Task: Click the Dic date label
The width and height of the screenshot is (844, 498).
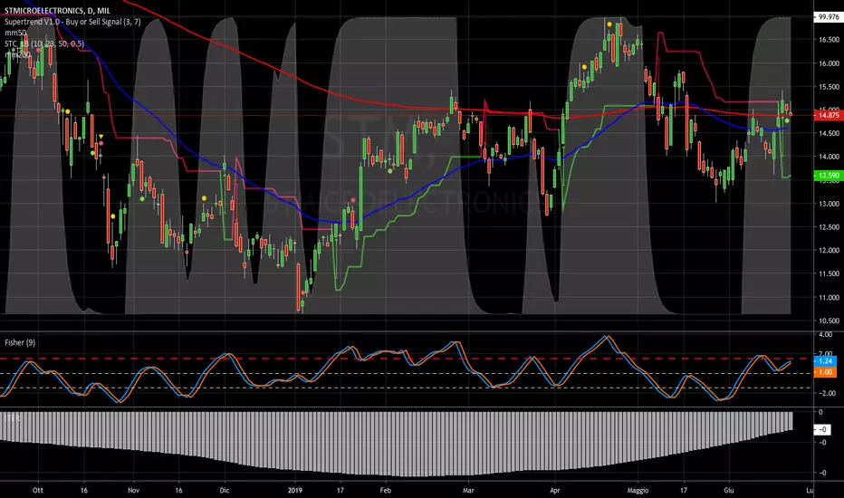Action: (225, 490)
